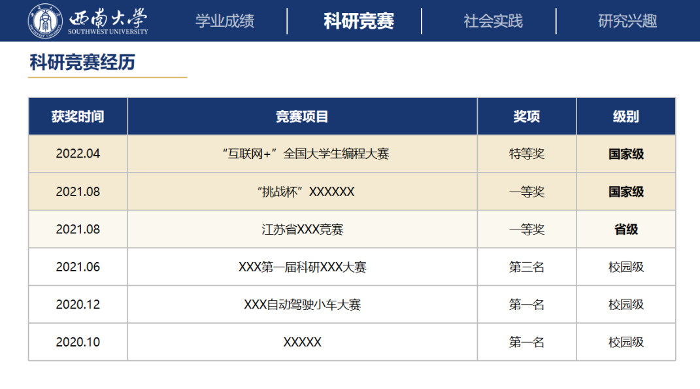Click 一等奖 in the 挑战杯 row
The image size is (700, 389).
(527, 192)
